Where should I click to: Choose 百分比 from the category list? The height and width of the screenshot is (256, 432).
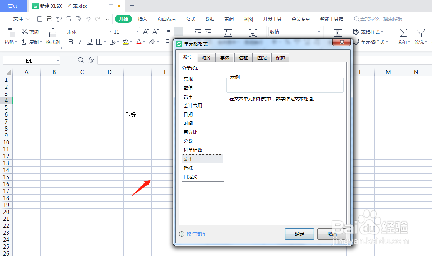pos(191,132)
